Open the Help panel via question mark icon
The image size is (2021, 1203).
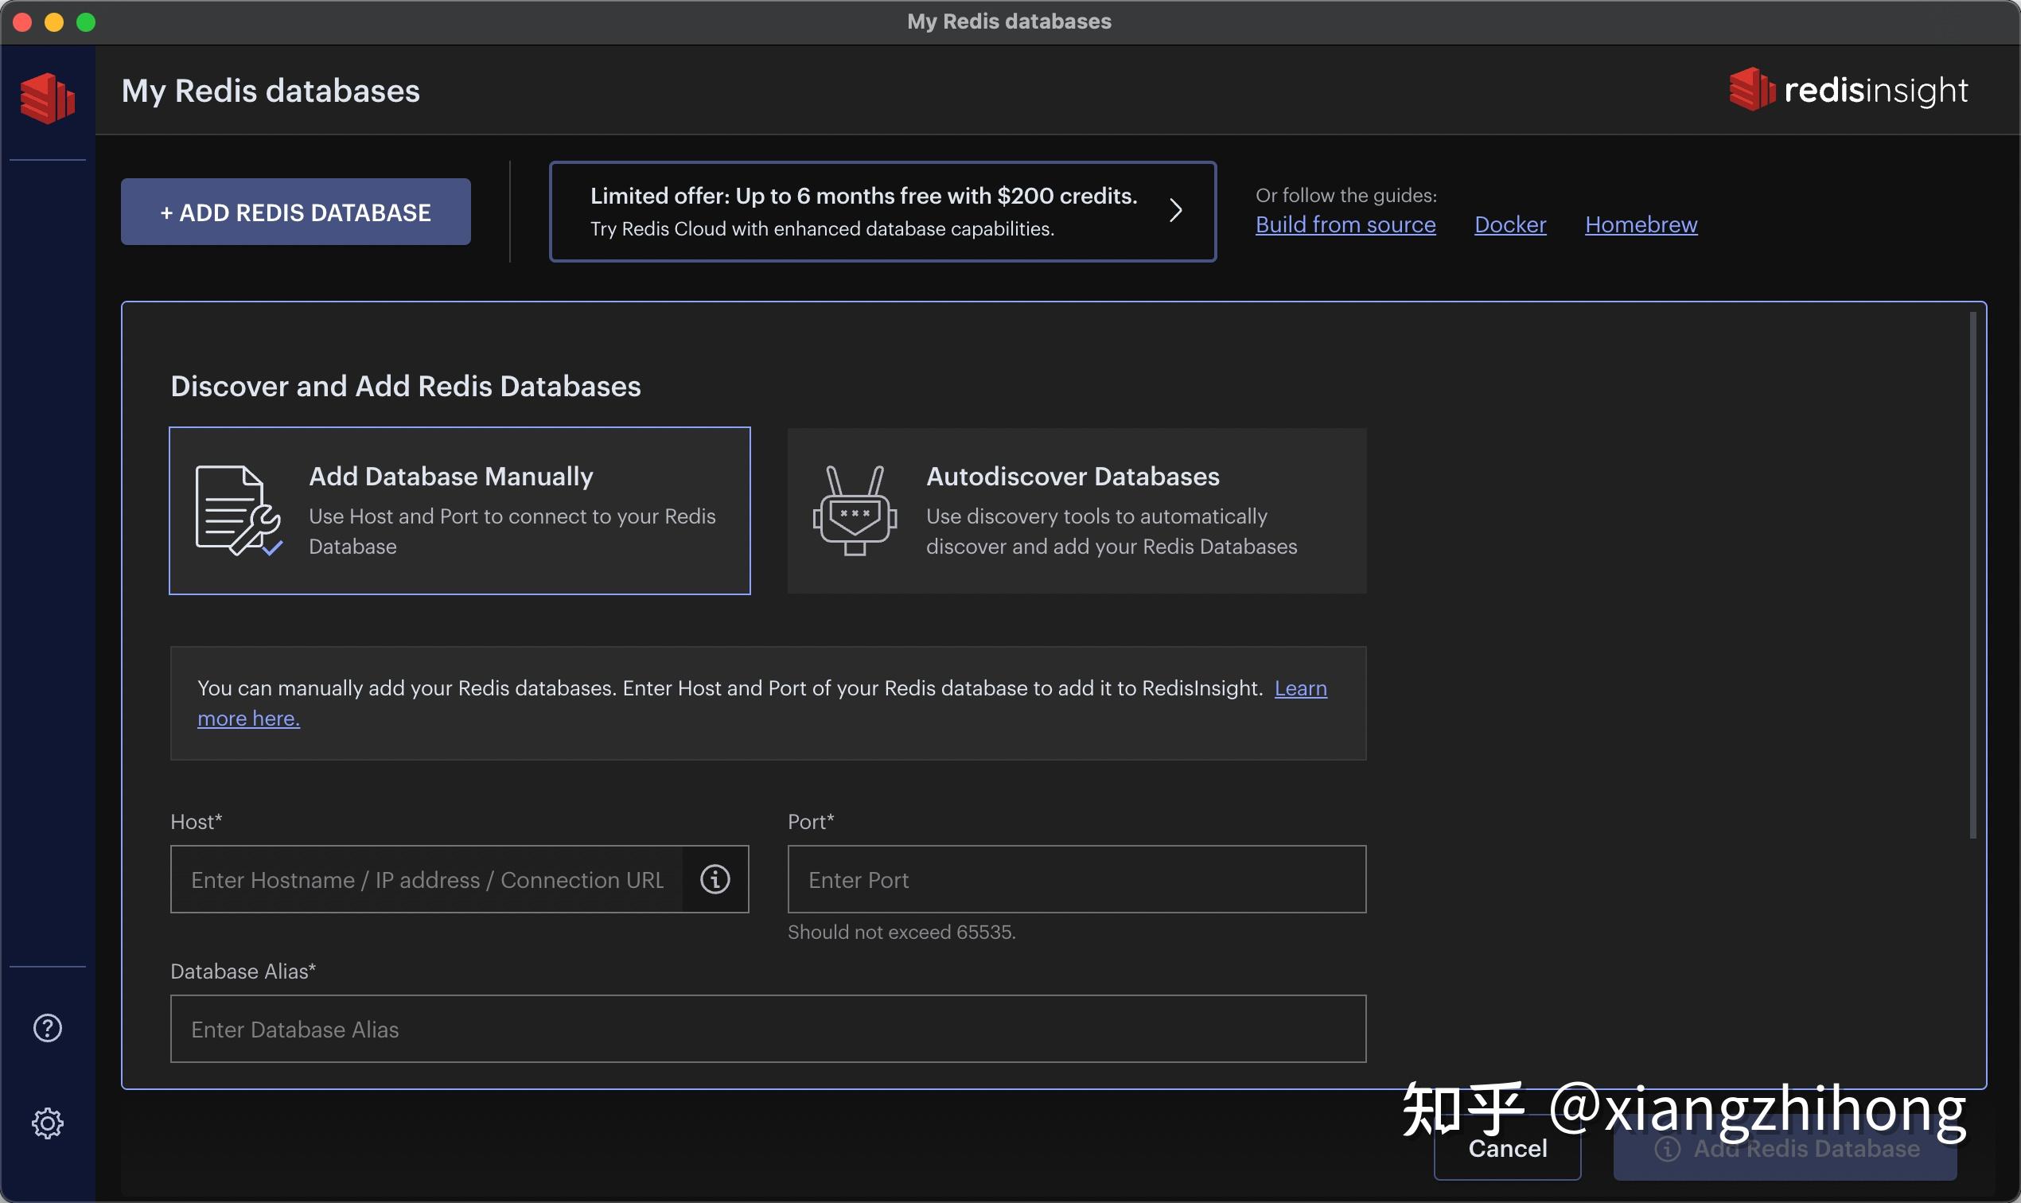(x=47, y=1028)
